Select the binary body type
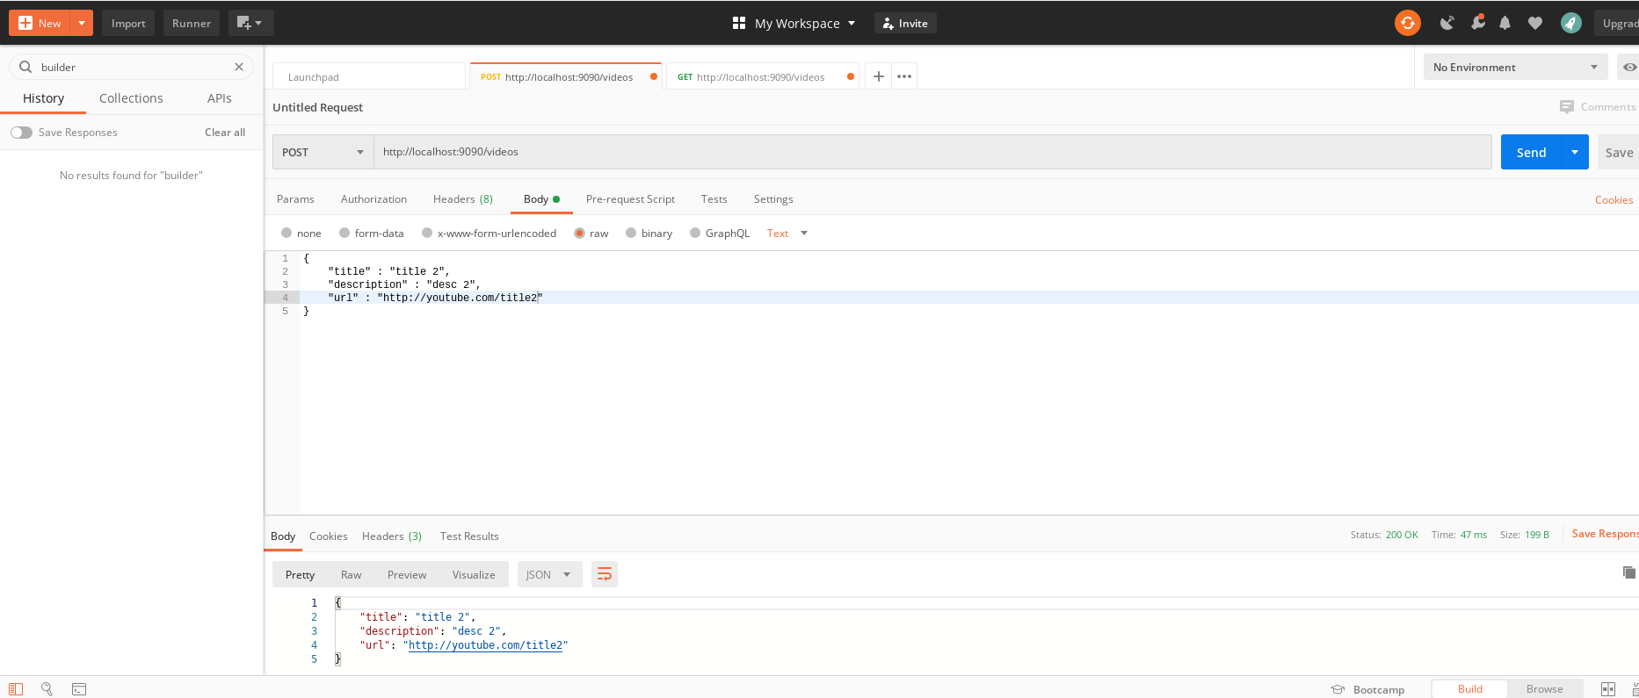The image size is (1639, 698). (x=631, y=233)
